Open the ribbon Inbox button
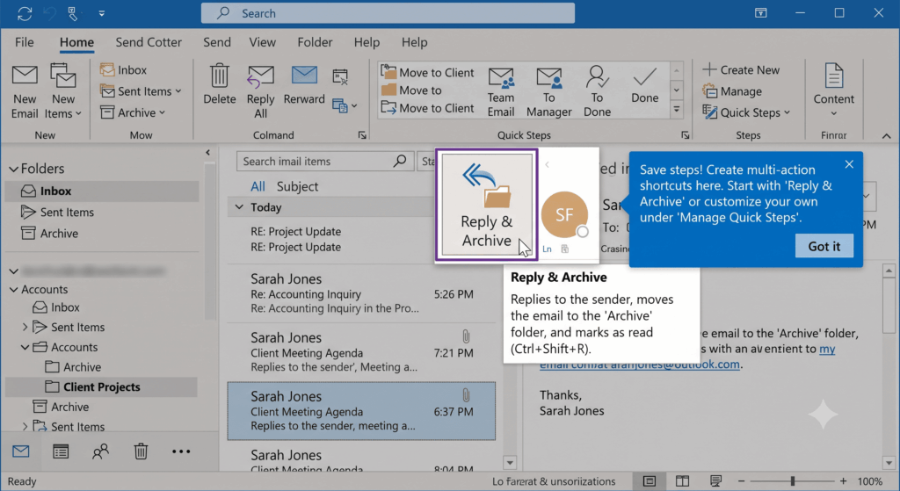This screenshot has width=900, height=491. [123, 70]
